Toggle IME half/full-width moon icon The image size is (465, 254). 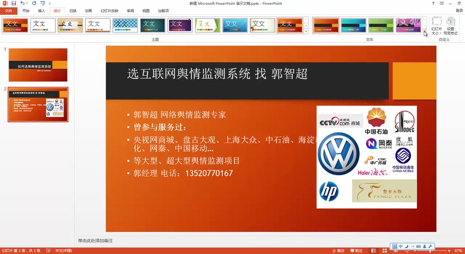pyautogui.click(x=406, y=246)
